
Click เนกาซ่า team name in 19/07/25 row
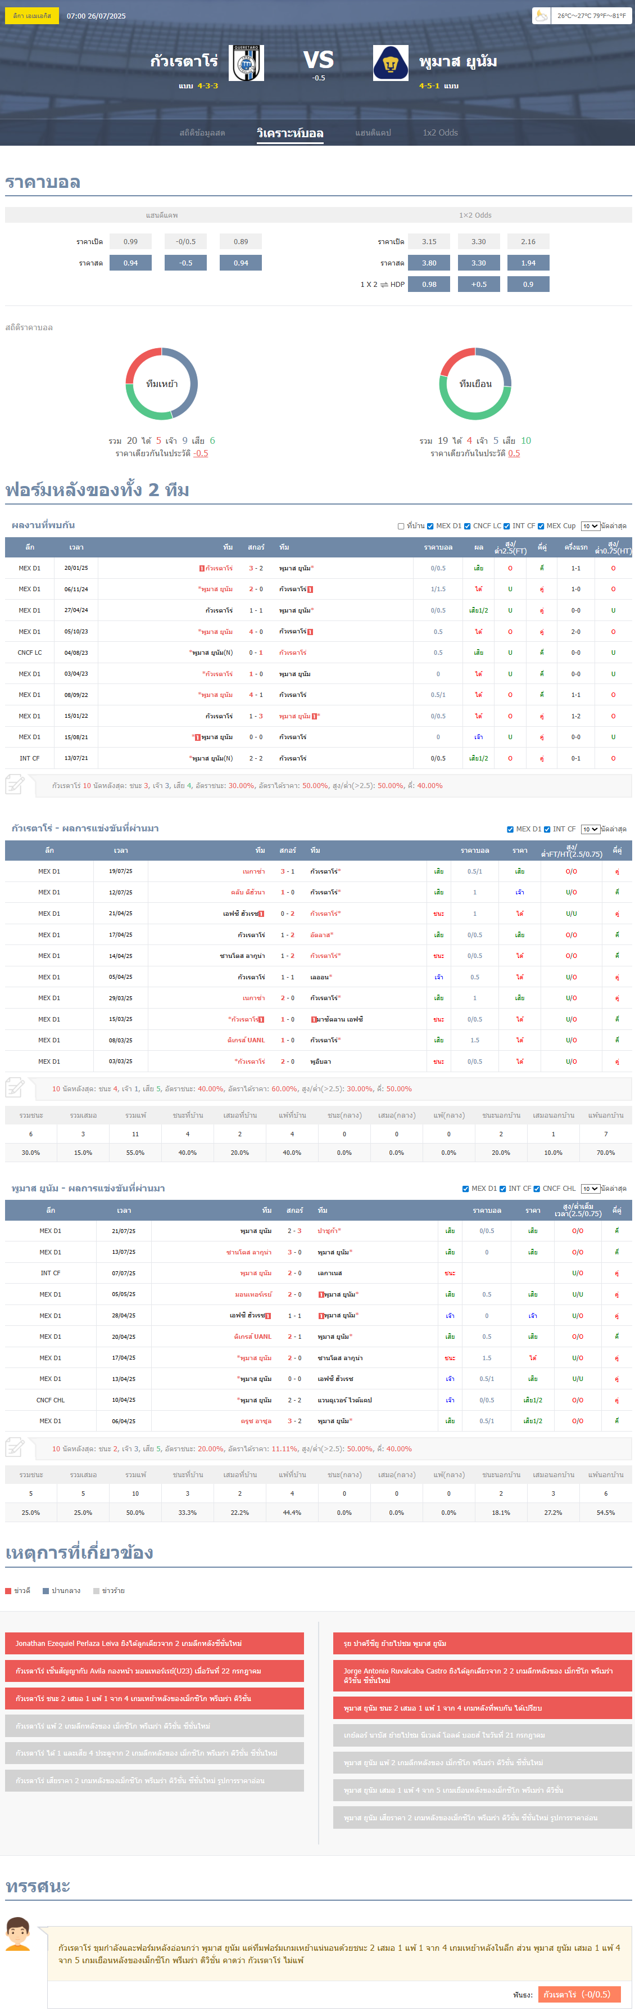click(253, 871)
